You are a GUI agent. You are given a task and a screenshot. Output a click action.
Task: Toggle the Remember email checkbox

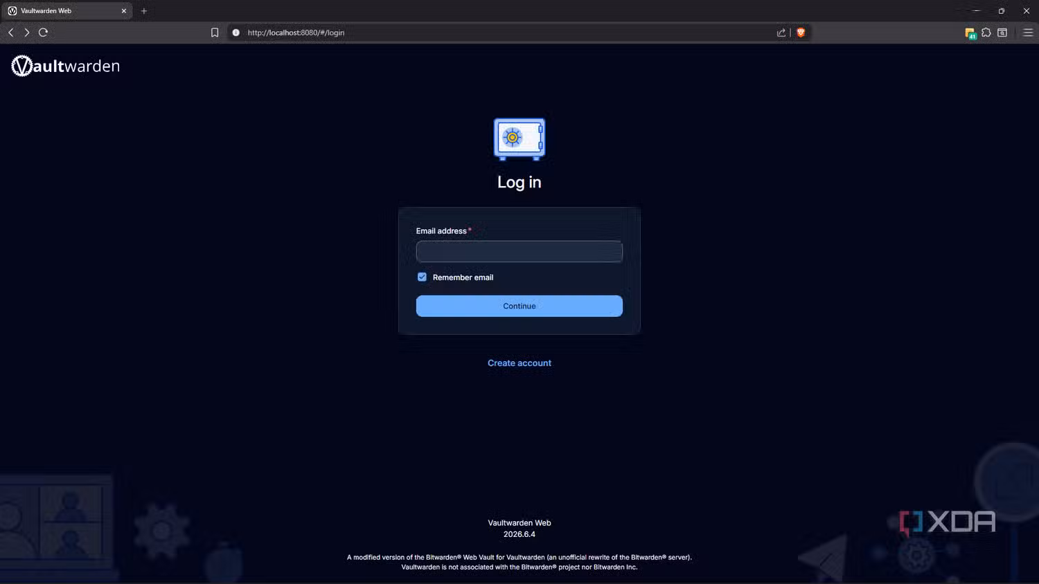coord(422,277)
